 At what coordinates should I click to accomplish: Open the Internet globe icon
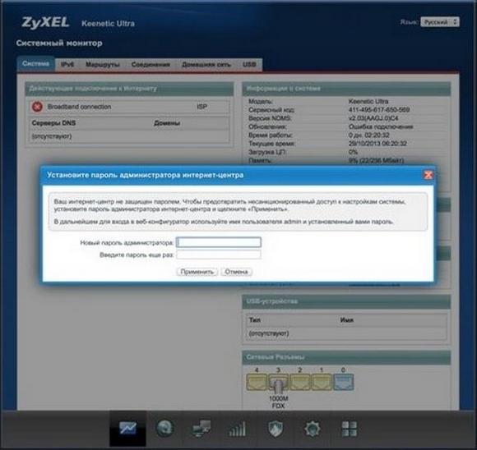(x=164, y=429)
